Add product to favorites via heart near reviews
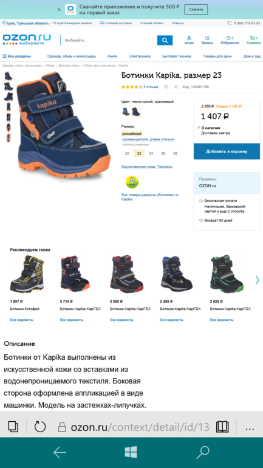Viewport: 263px width, 468px height. (x=166, y=87)
